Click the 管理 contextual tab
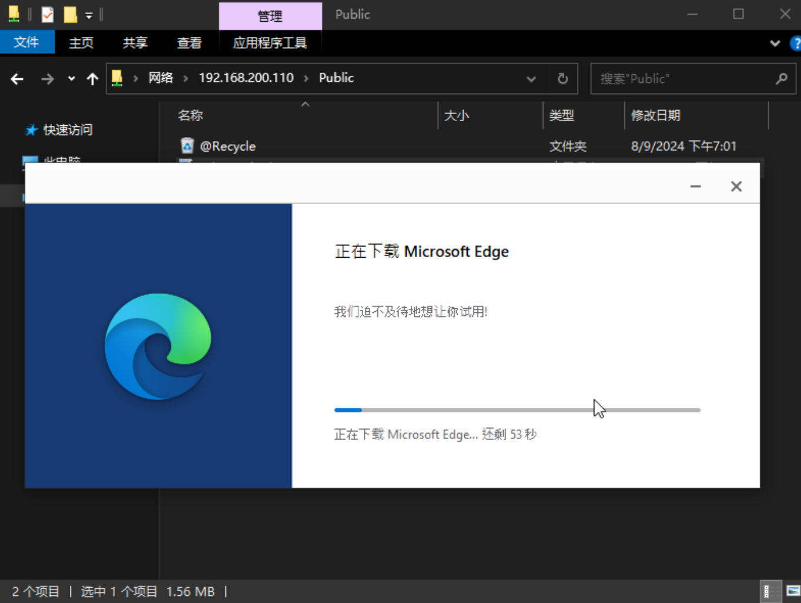The image size is (801, 603). 270,16
